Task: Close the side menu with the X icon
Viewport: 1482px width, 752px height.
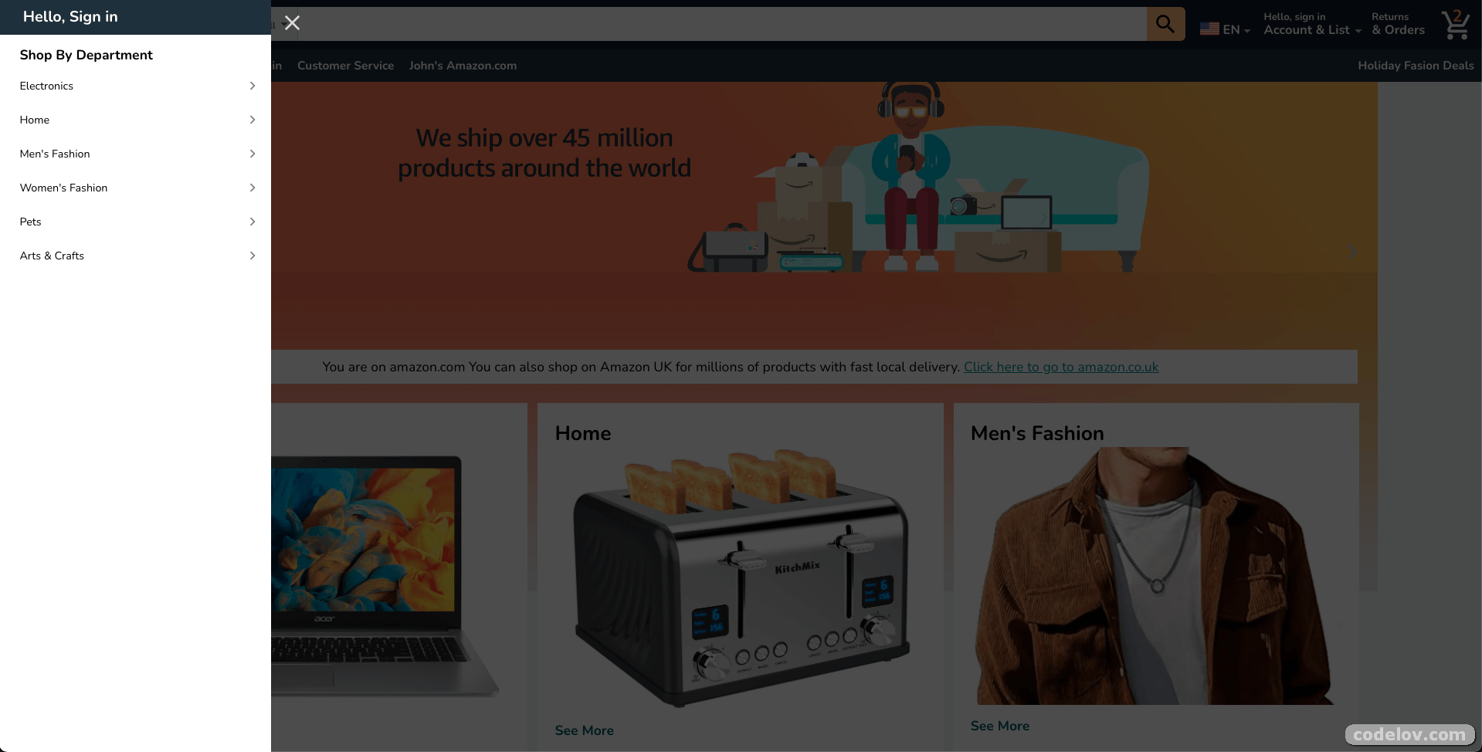Action: [x=292, y=23]
